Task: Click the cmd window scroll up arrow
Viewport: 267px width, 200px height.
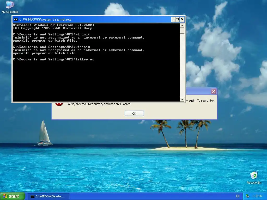Action: pos(182,26)
